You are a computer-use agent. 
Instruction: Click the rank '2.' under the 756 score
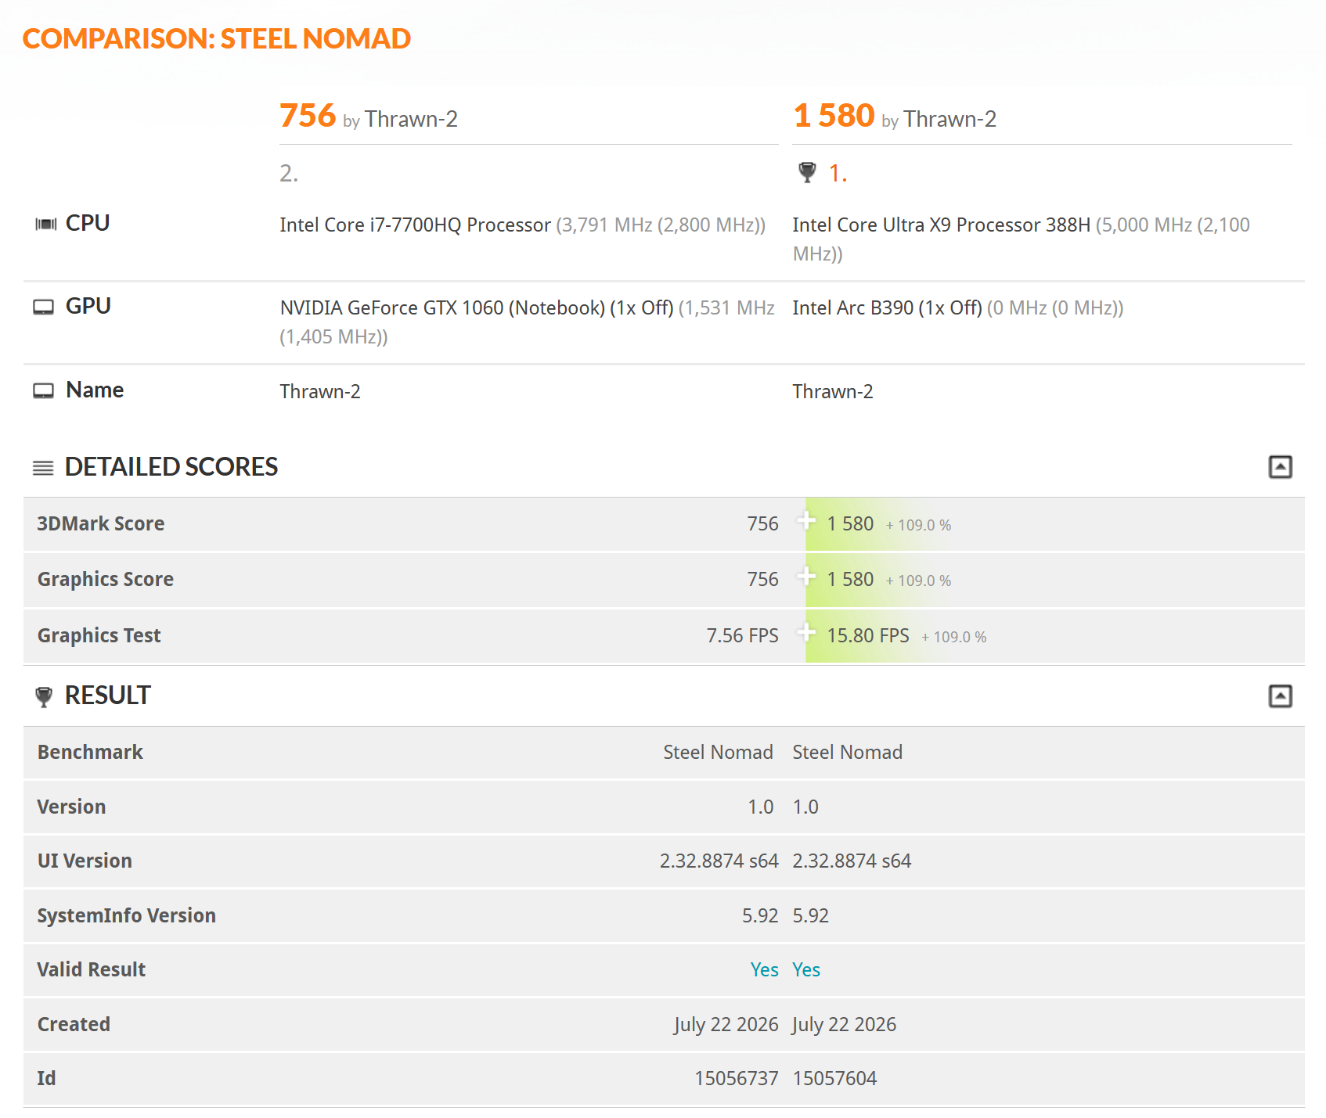point(289,173)
